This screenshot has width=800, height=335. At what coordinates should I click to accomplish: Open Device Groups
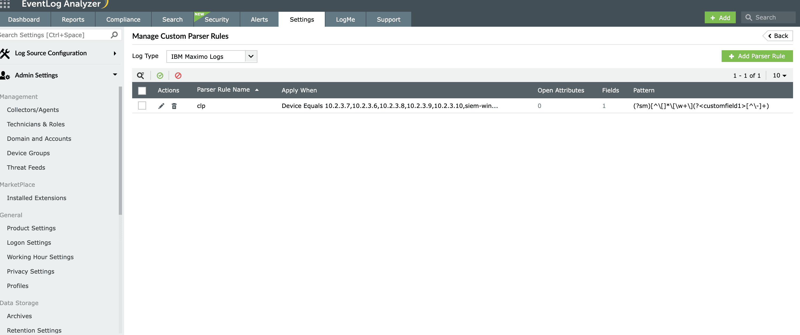28,153
